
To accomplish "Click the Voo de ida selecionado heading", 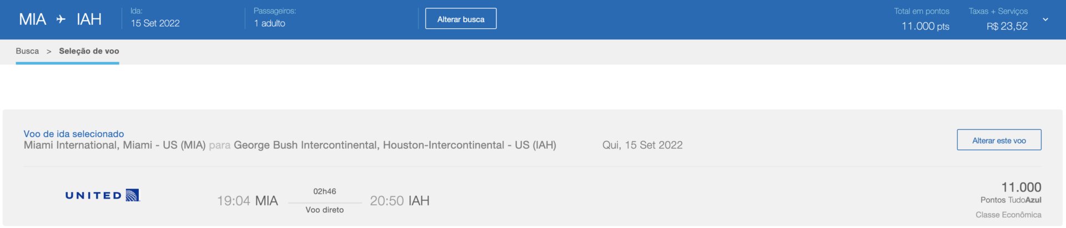I will coord(74,134).
